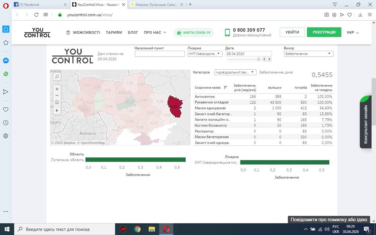Image resolution: width=376 pixels, height=235 pixels.
Task: Open Messenger in the Opera sidebar
Action: (6, 61)
